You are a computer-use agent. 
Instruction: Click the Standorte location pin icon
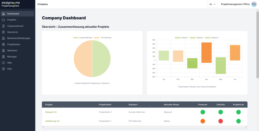tap(3, 32)
